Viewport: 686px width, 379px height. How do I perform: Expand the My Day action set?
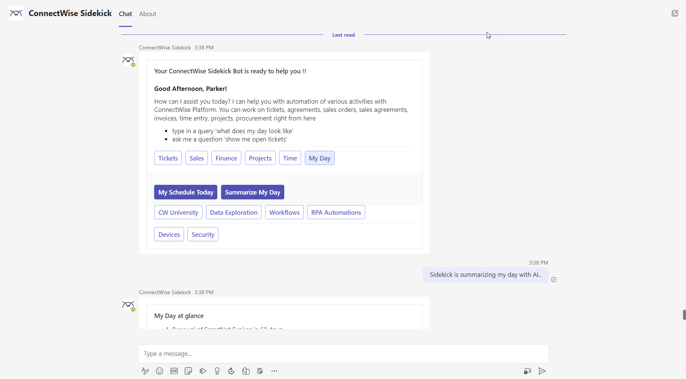click(x=319, y=158)
